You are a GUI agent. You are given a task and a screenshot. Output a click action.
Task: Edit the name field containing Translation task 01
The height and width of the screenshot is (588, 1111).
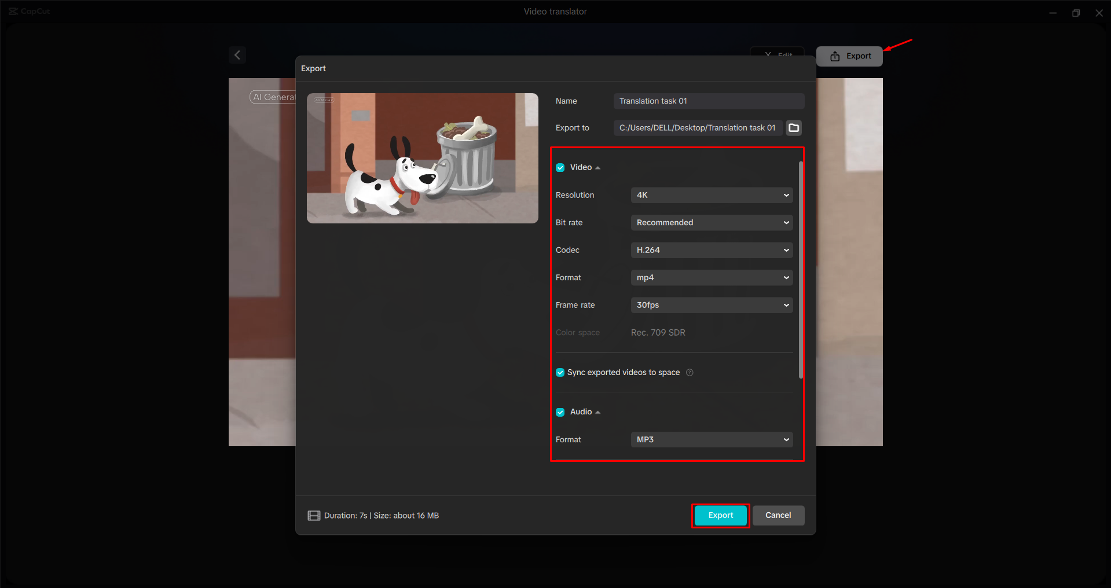[708, 101]
